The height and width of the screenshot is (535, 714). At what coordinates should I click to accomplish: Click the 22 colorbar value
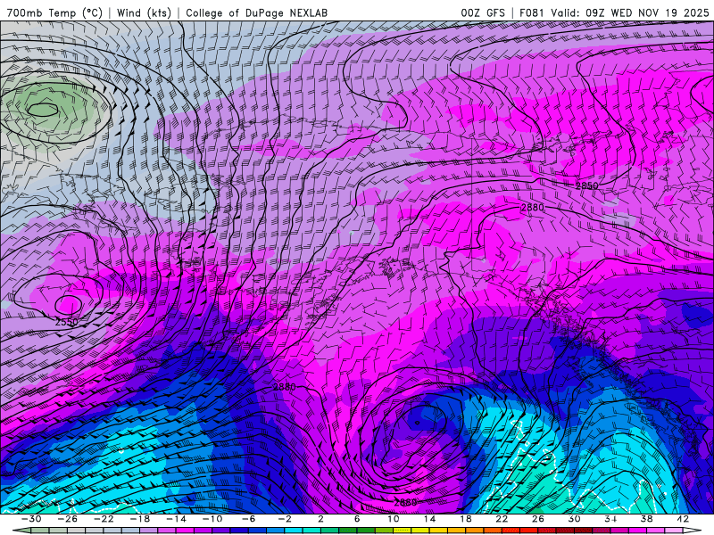pos(502,519)
